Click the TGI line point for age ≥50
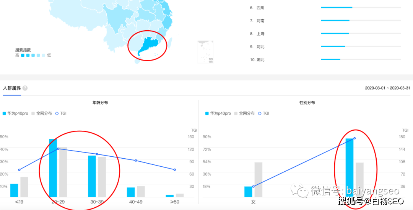 [x=175, y=170]
